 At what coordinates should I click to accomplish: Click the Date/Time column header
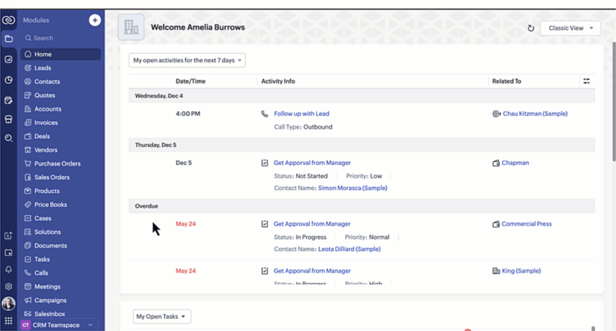190,81
